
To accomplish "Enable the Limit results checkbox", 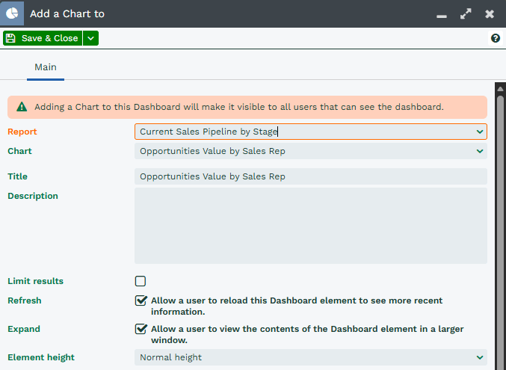I will (141, 281).
